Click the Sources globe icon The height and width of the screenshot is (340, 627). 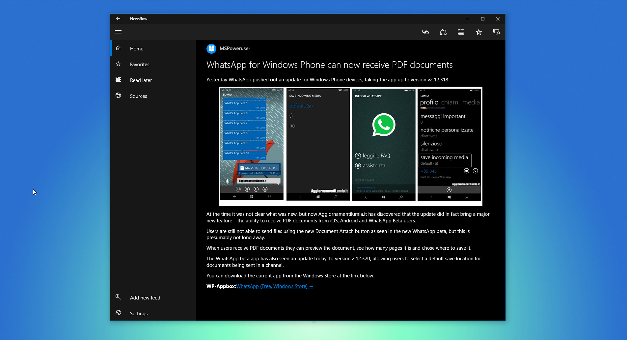coord(118,96)
